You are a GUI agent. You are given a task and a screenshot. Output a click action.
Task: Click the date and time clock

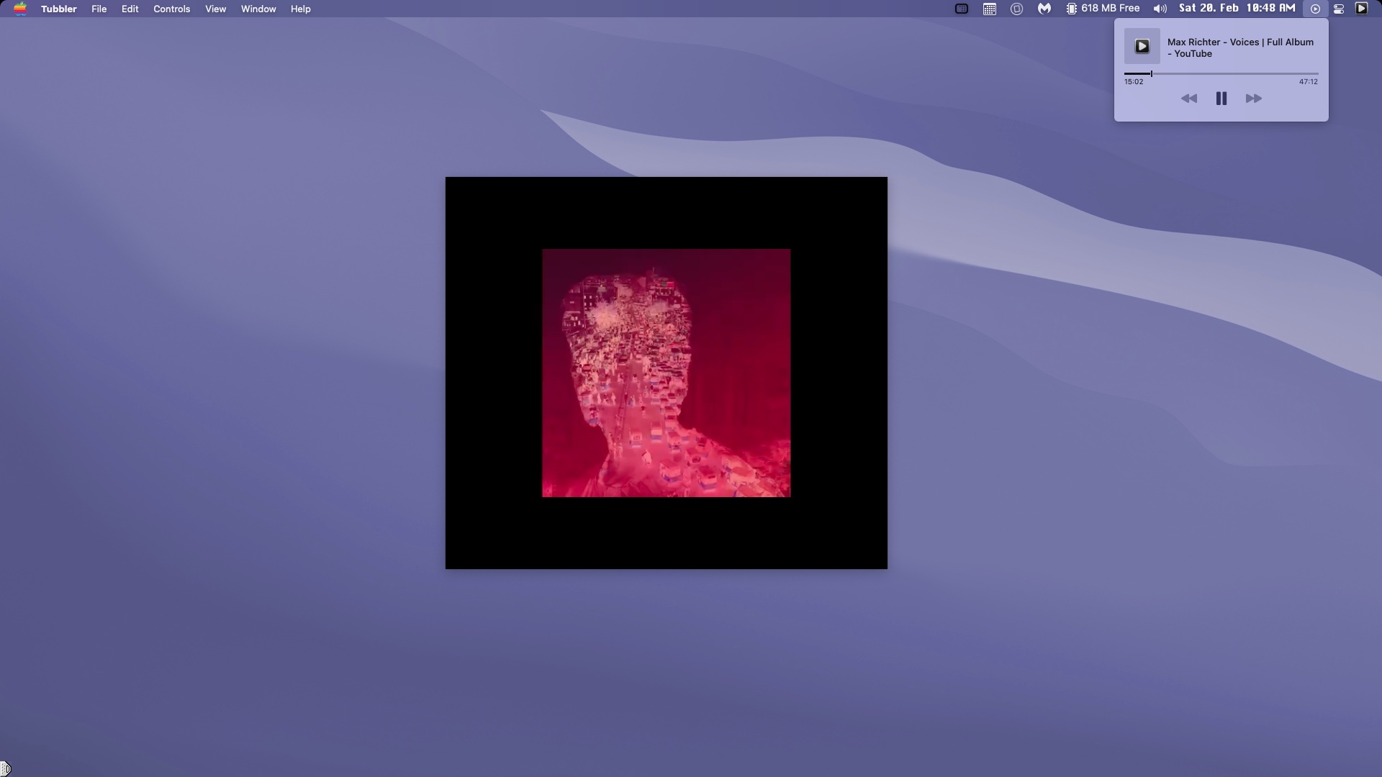click(1237, 9)
